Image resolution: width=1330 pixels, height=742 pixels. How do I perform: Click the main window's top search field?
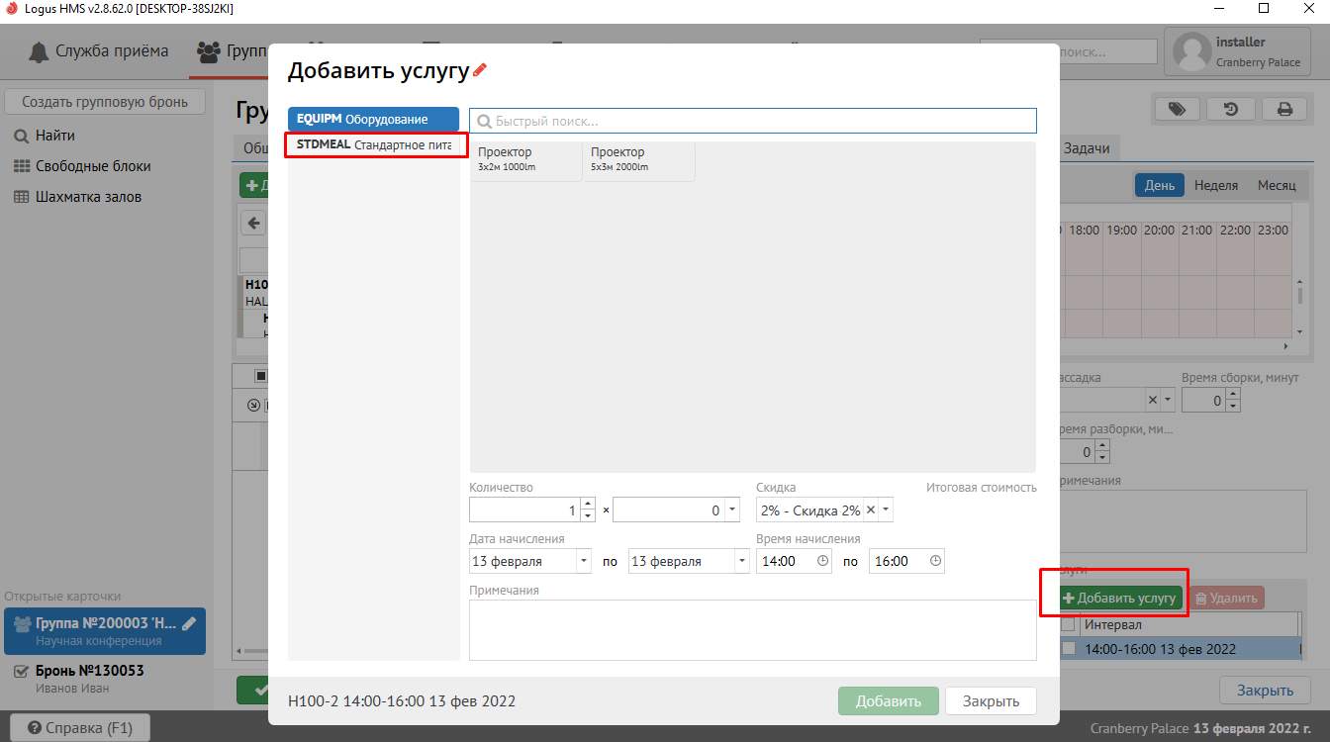[1069, 51]
